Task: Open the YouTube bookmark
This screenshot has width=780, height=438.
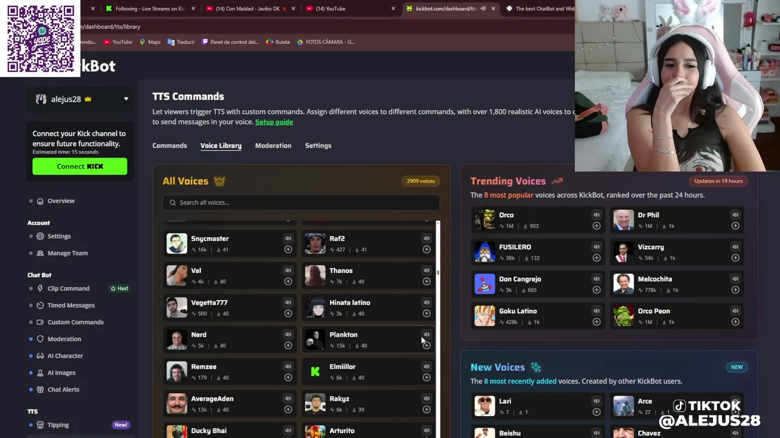Action: 118,42
